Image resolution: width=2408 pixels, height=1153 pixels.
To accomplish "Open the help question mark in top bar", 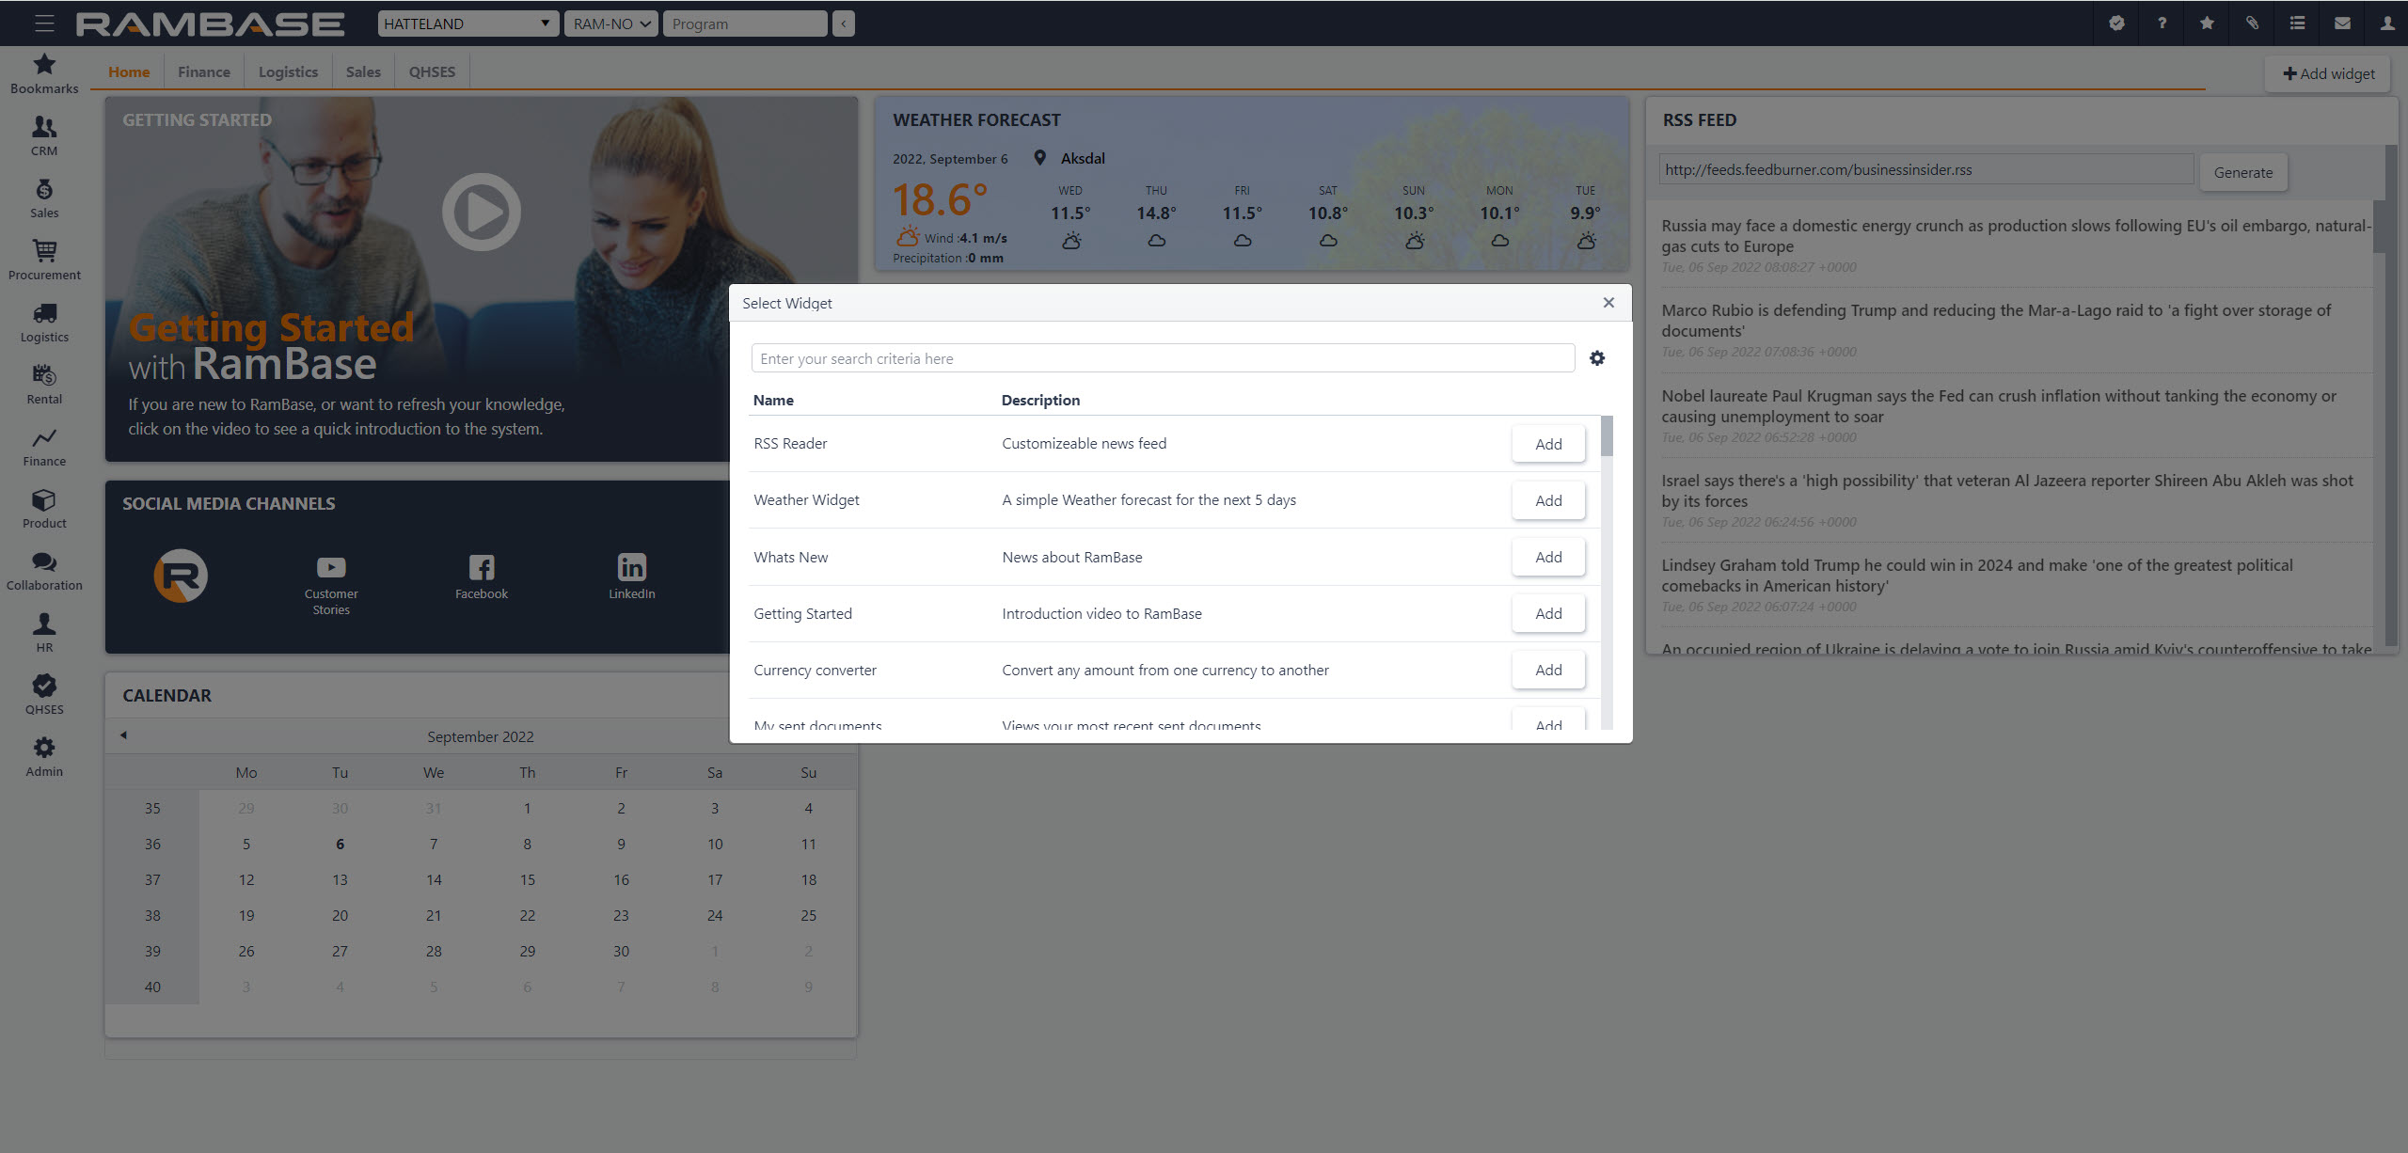I will point(2161,23).
